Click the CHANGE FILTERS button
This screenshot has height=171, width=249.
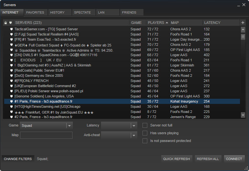pyautogui.click(x=18, y=159)
